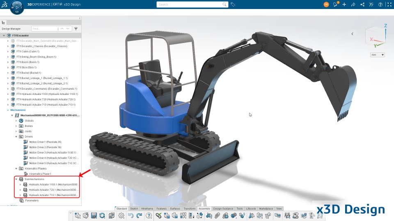This screenshot has height=221, width=394.
Task: Open the notifications chat icon in the top bar
Action: point(335,5)
